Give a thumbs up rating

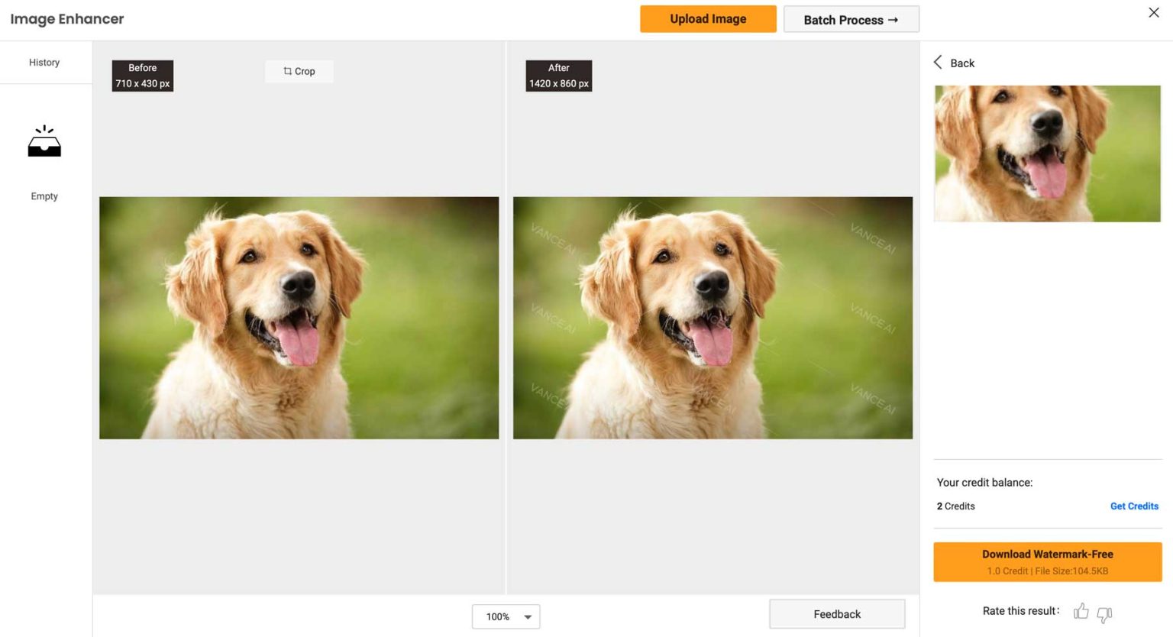[1081, 612]
